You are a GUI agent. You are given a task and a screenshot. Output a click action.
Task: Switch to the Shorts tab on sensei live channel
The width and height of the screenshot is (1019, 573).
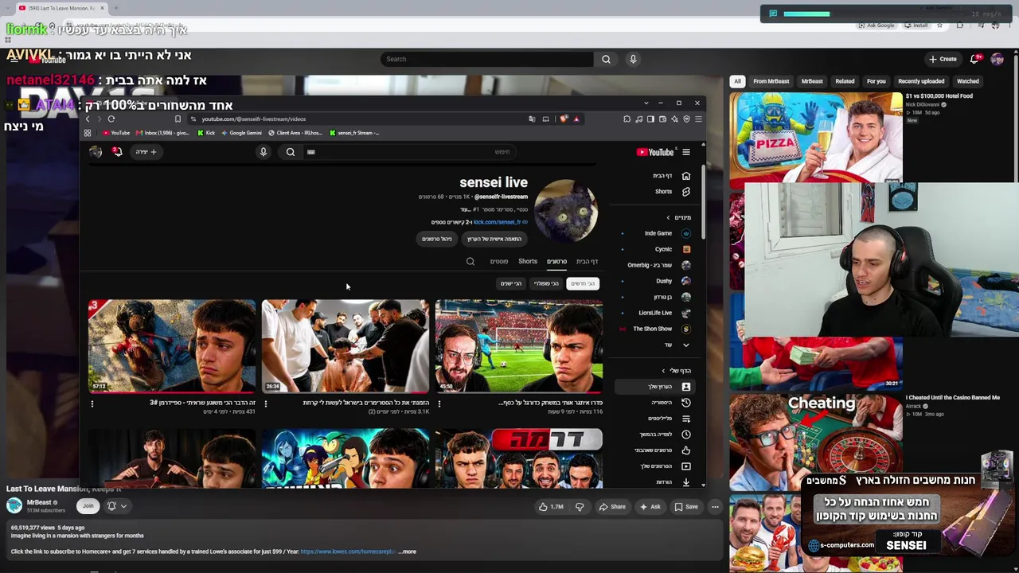point(528,261)
